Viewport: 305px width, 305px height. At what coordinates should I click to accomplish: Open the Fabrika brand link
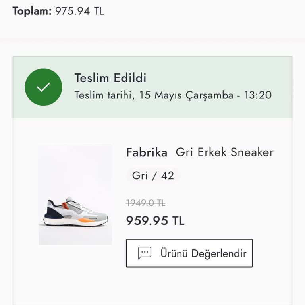click(x=147, y=152)
